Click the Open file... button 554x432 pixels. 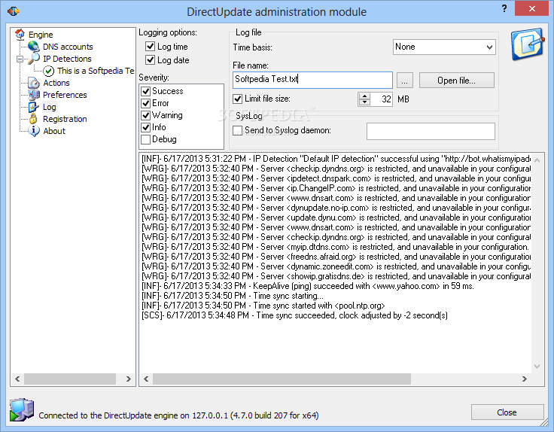(456, 81)
